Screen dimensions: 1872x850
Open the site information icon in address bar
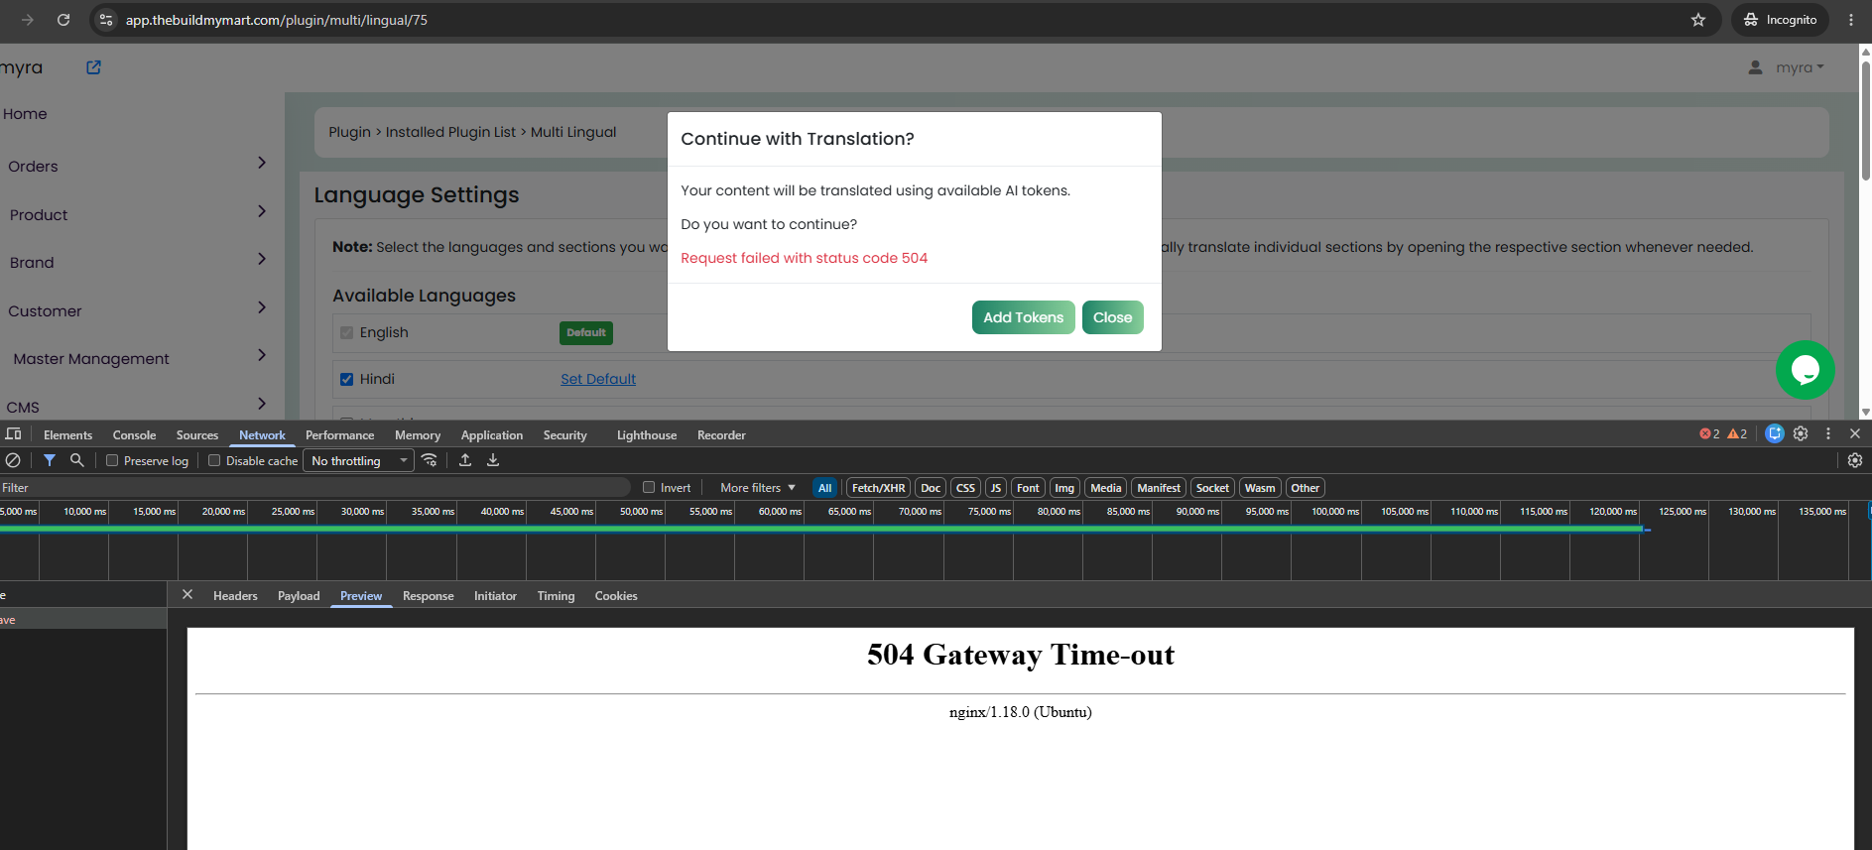tap(106, 20)
